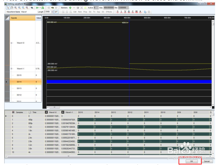This screenshot has width=218, height=165.
Task: Click the Length spinner arrows
Action: (x=53, y=12)
